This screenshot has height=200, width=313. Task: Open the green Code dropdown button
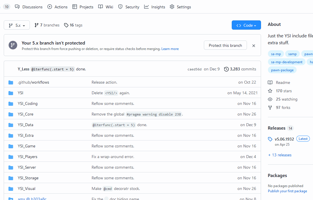tap(246, 25)
